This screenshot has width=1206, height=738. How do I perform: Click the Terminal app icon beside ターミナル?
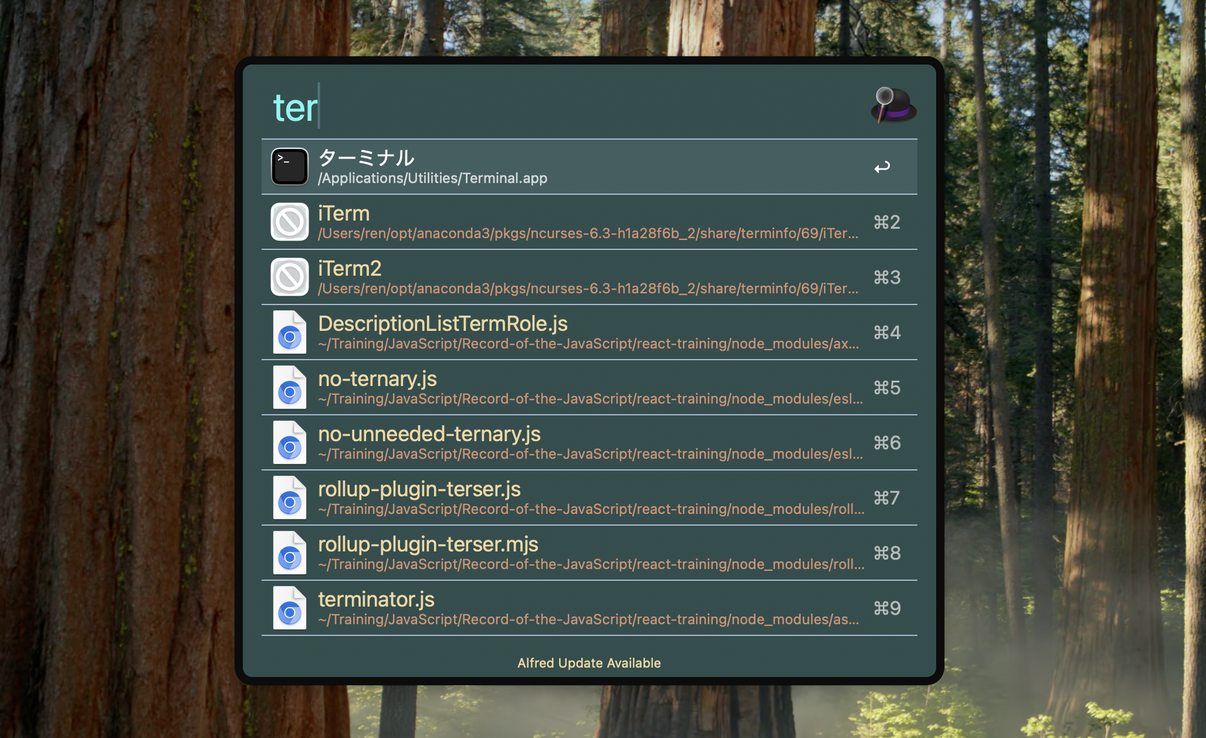point(289,166)
